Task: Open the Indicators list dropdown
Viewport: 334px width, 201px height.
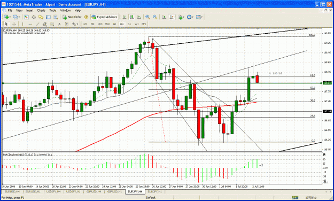Action: pyautogui.click(x=181, y=17)
